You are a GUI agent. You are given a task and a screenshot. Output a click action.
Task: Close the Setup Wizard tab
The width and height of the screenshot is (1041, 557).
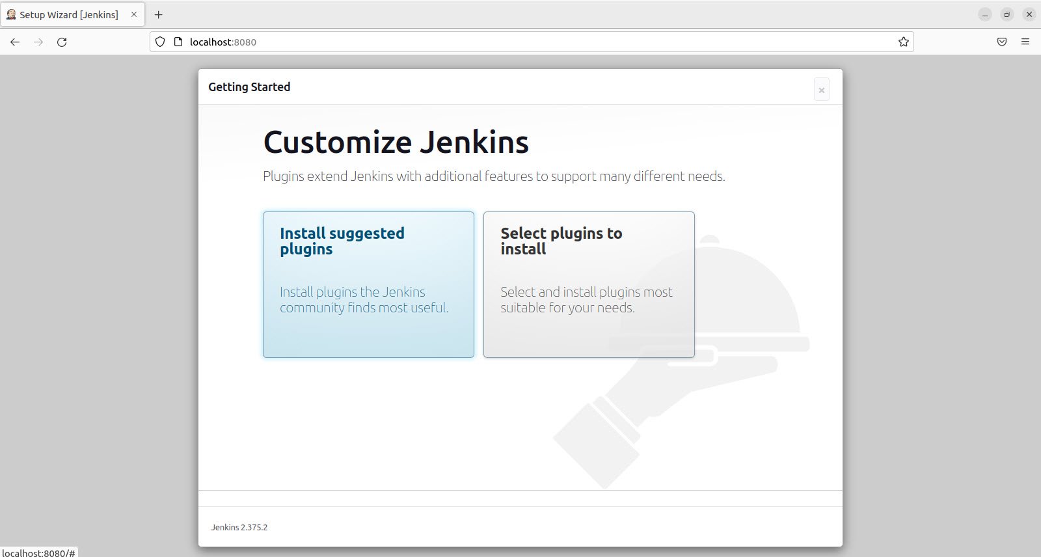coord(134,14)
